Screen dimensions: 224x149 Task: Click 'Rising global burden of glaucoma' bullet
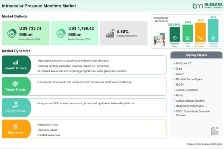coord(72,61)
